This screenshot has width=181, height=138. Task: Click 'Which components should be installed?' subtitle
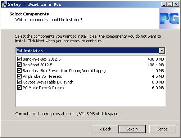(49, 20)
